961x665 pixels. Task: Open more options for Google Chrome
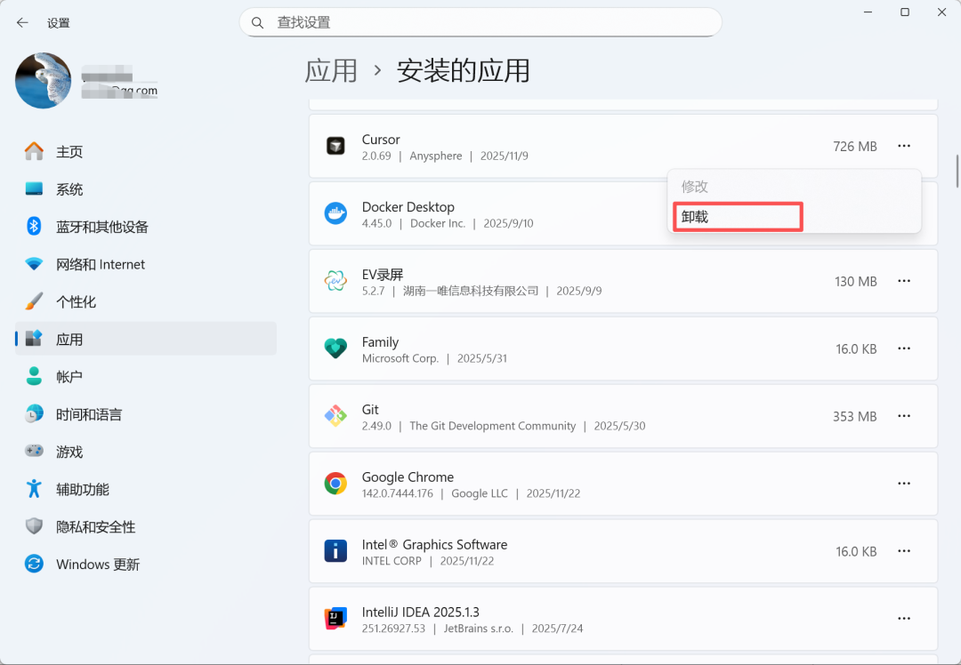[904, 483]
